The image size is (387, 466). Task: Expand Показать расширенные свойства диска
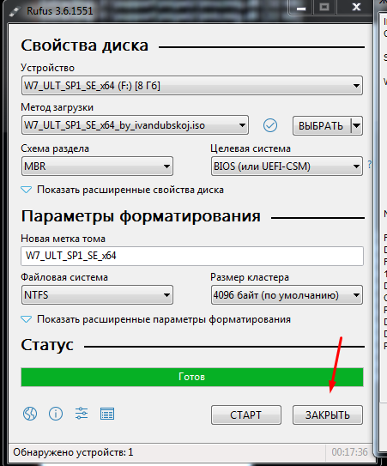click(122, 190)
